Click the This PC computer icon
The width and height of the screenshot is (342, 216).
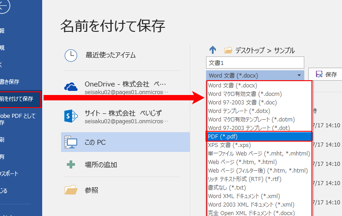71,142
